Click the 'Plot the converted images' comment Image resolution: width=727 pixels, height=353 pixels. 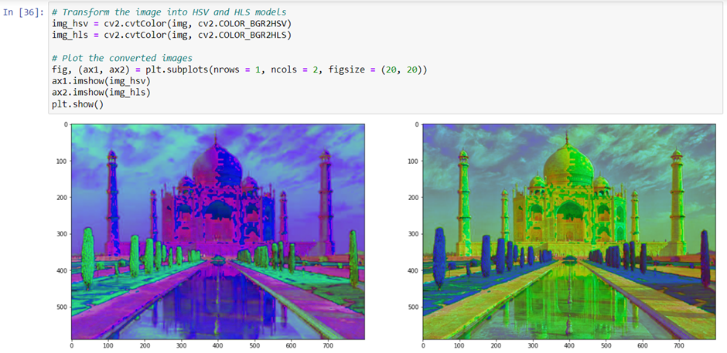click(x=122, y=59)
